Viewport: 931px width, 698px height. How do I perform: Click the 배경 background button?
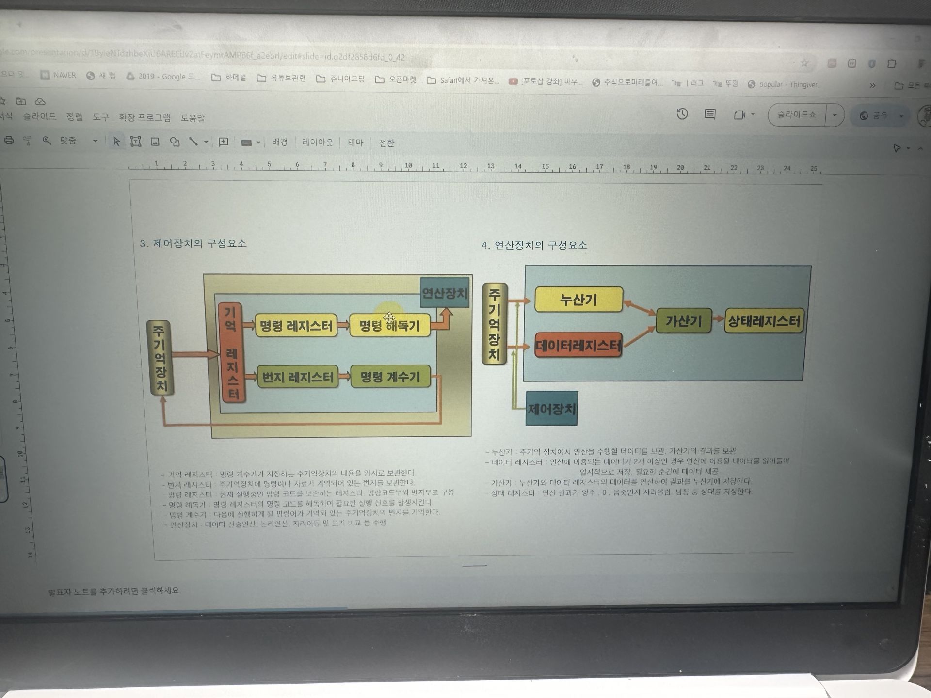pos(280,142)
